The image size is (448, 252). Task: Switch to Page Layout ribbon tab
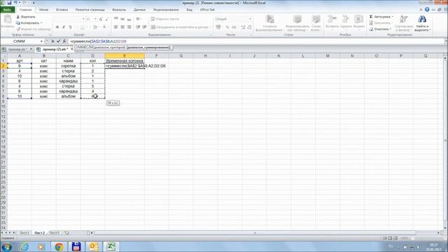tap(90, 10)
